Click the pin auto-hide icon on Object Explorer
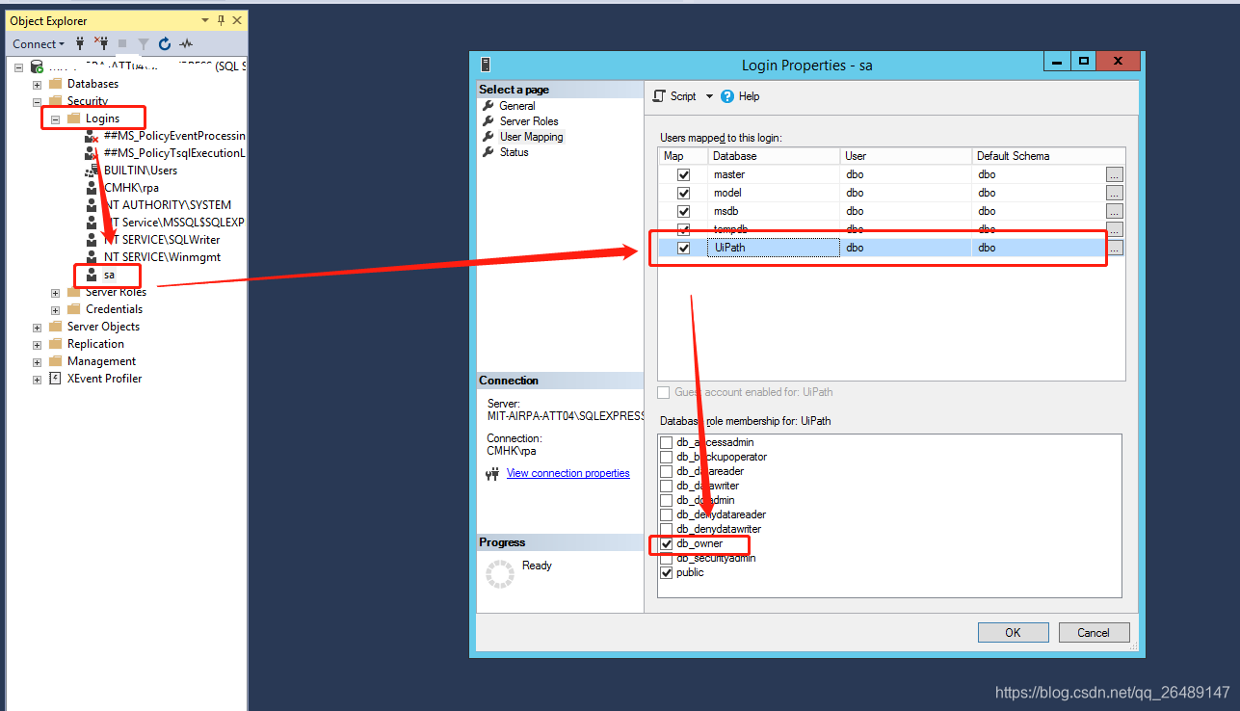The image size is (1240, 711). [222, 20]
